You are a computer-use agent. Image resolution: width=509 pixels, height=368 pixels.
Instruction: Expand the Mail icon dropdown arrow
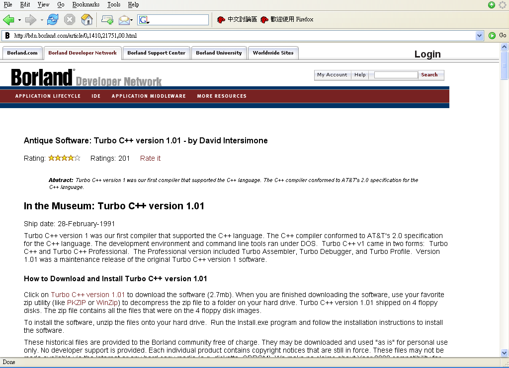(x=131, y=20)
